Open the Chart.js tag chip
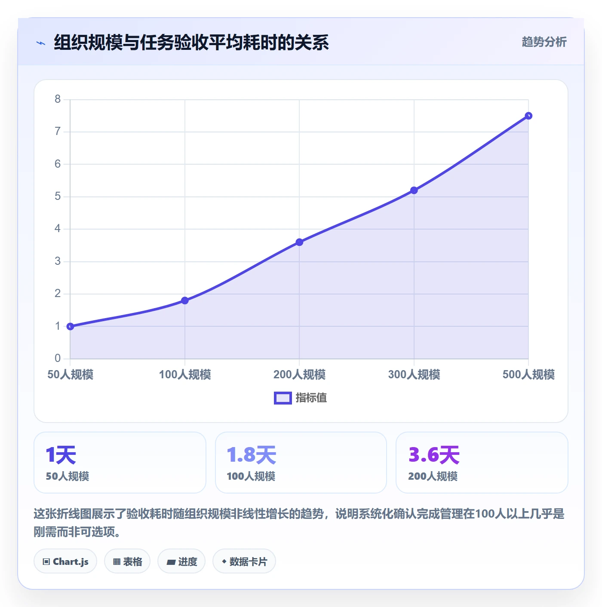The height and width of the screenshot is (607, 602). pos(65,561)
